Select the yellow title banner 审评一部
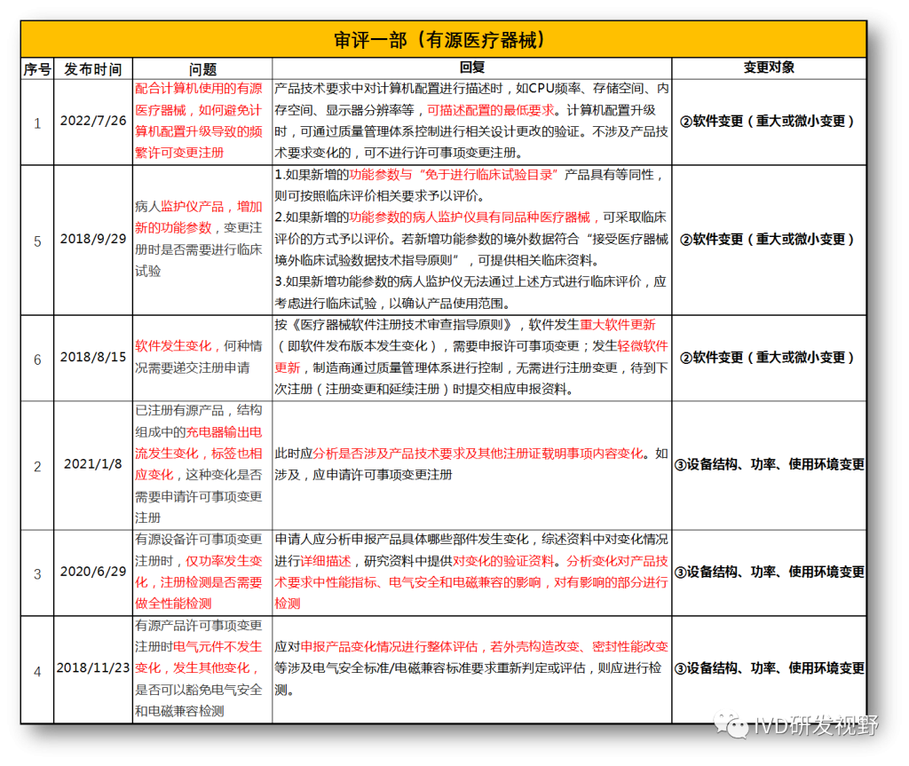The width and height of the screenshot is (909, 766). point(443,40)
